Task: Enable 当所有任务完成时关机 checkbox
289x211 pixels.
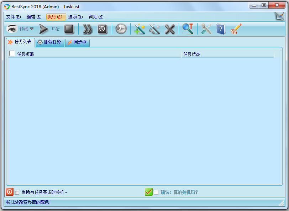Action: [17, 192]
